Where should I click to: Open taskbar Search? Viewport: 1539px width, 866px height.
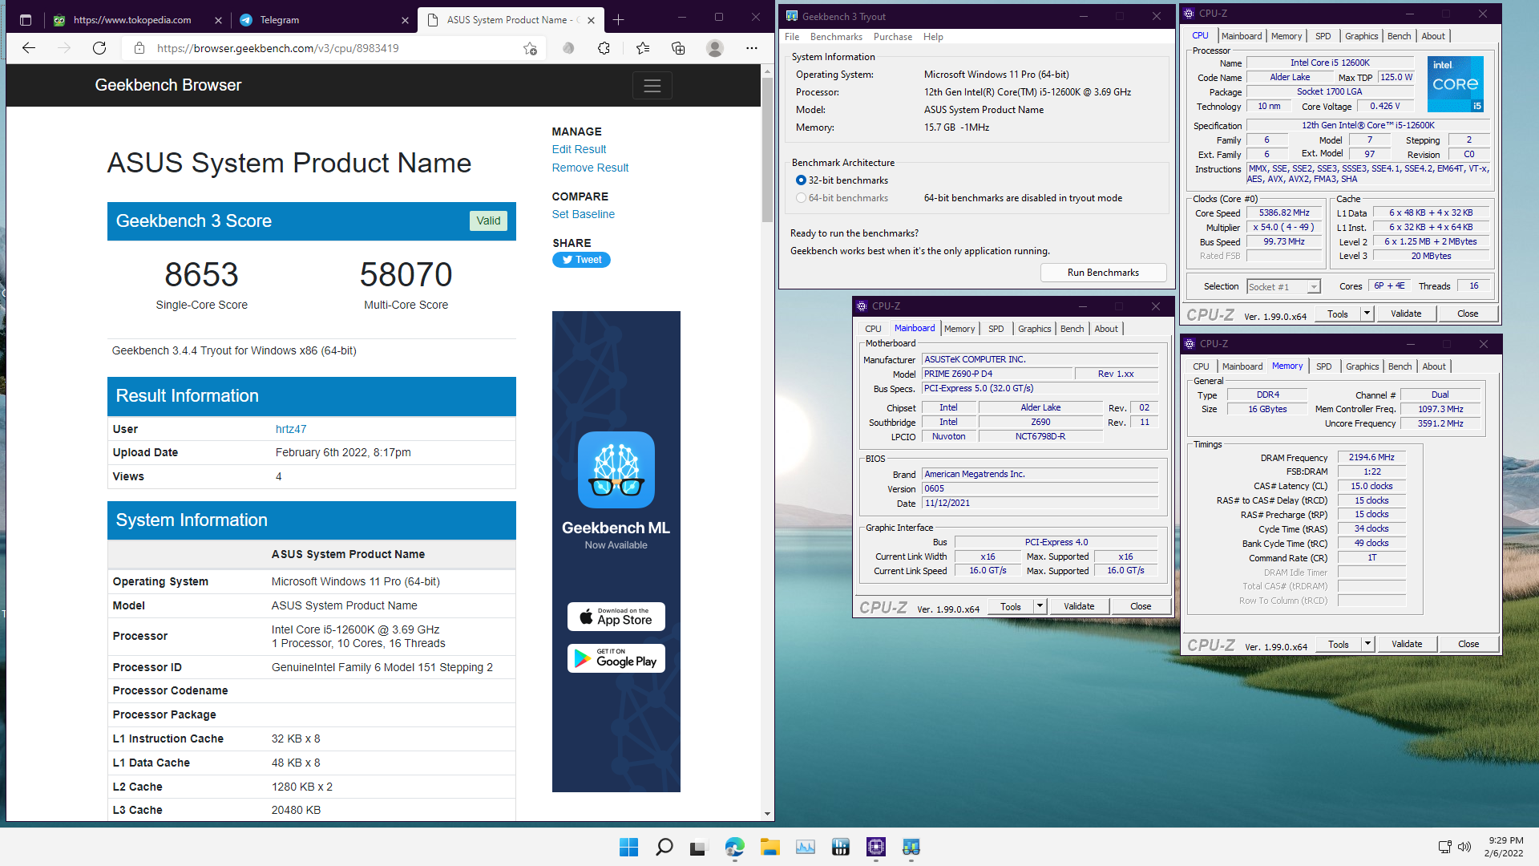[664, 847]
